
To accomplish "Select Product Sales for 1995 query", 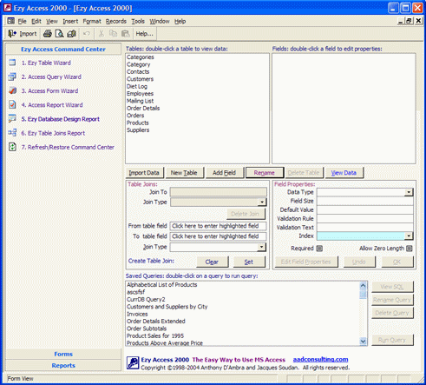I will [155, 335].
